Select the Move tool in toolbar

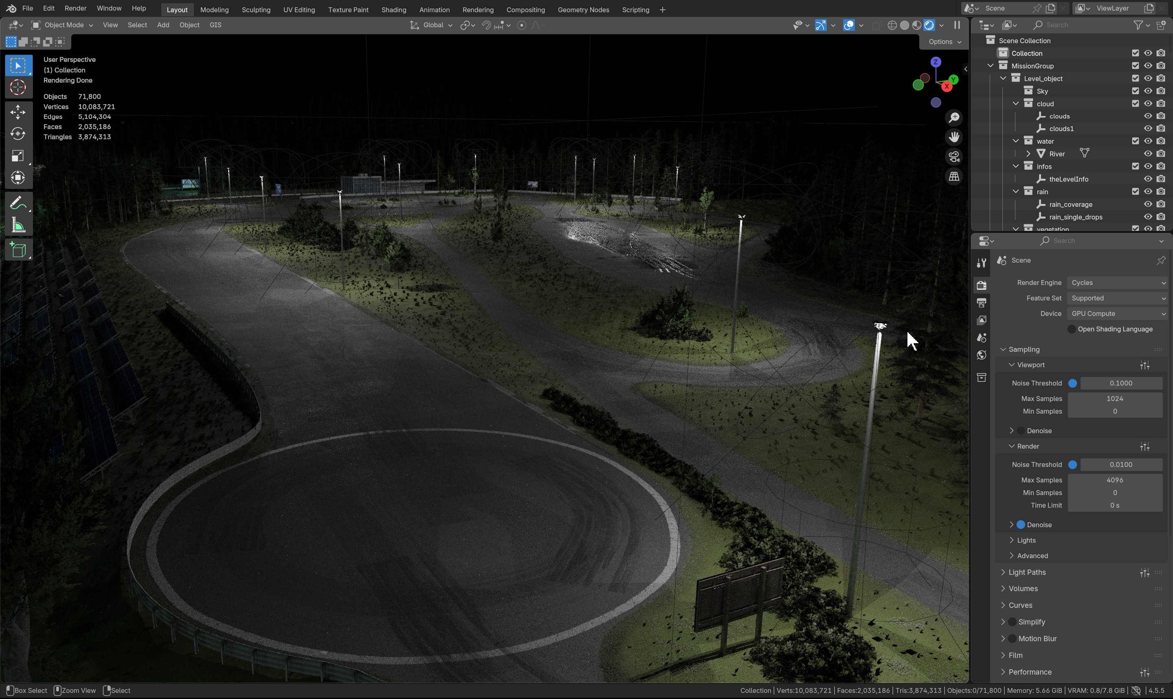click(x=18, y=112)
